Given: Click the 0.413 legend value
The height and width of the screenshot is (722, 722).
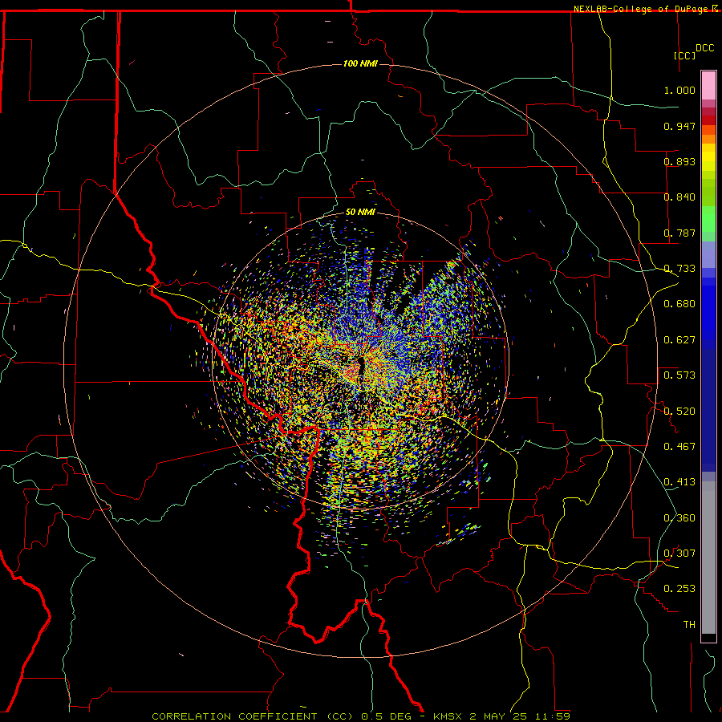Looking at the screenshot, I should click(x=679, y=482).
